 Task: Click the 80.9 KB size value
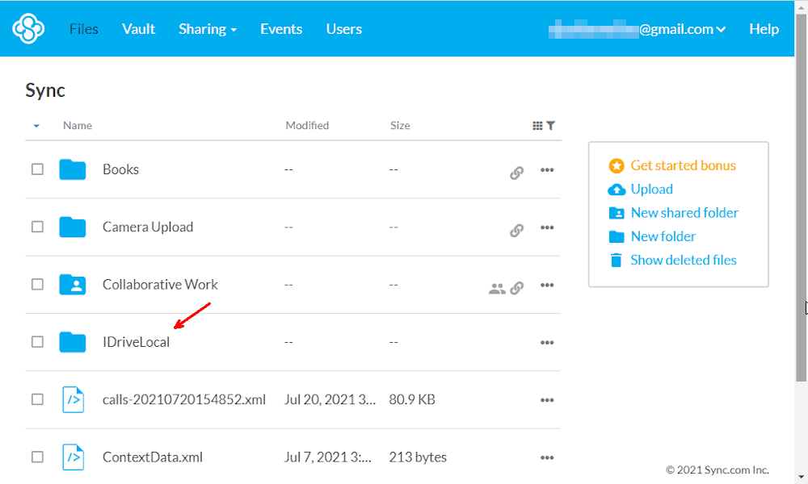412,399
